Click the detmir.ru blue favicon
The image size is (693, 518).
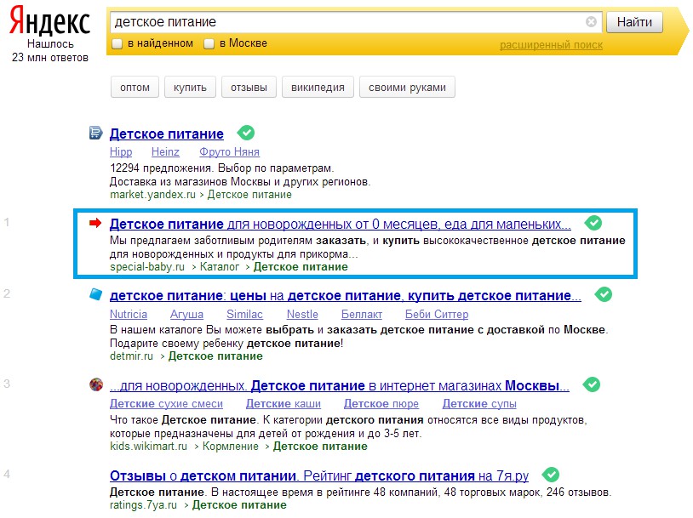(x=95, y=294)
